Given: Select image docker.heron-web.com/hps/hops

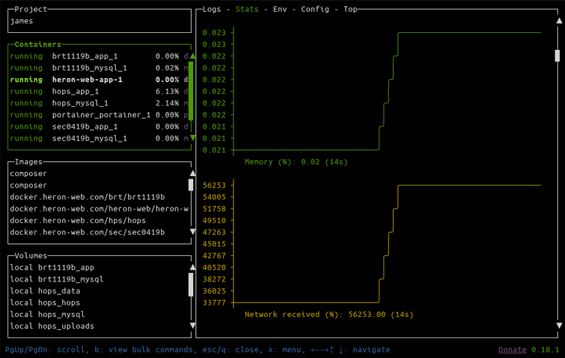Looking at the screenshot, I should coord(78,220).
